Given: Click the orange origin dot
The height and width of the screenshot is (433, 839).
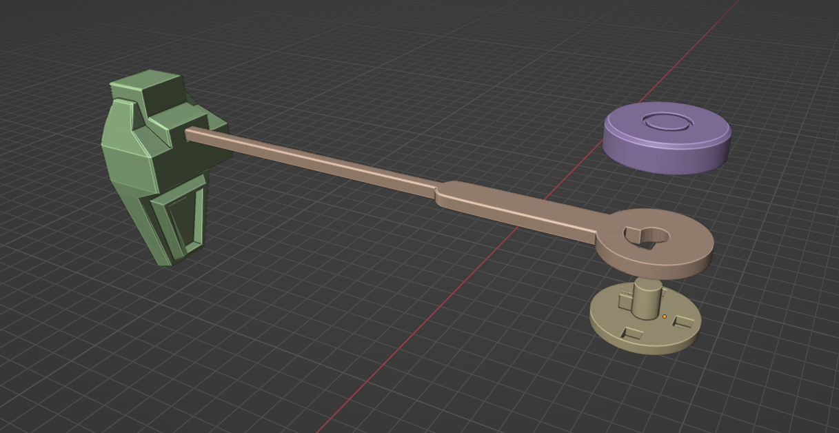Looking at the screenshot, I should click(x=664, y=316).
